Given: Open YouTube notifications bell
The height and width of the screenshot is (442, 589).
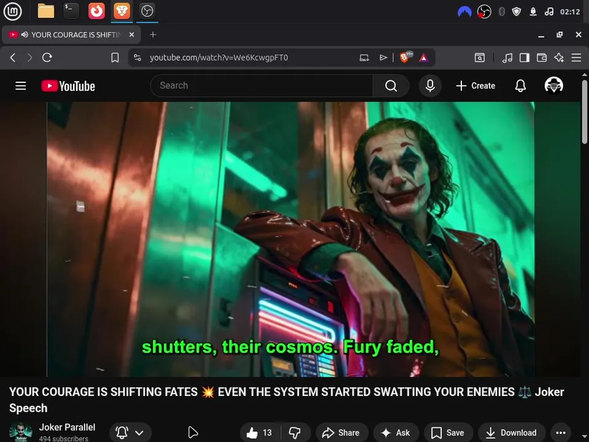Looking at the screenshot, I should 520,86.
